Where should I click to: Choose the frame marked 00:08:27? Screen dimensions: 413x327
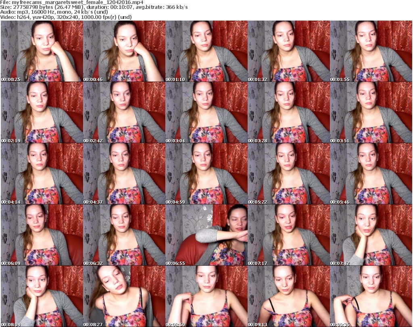pyautogui.click(x=124, y=296)
